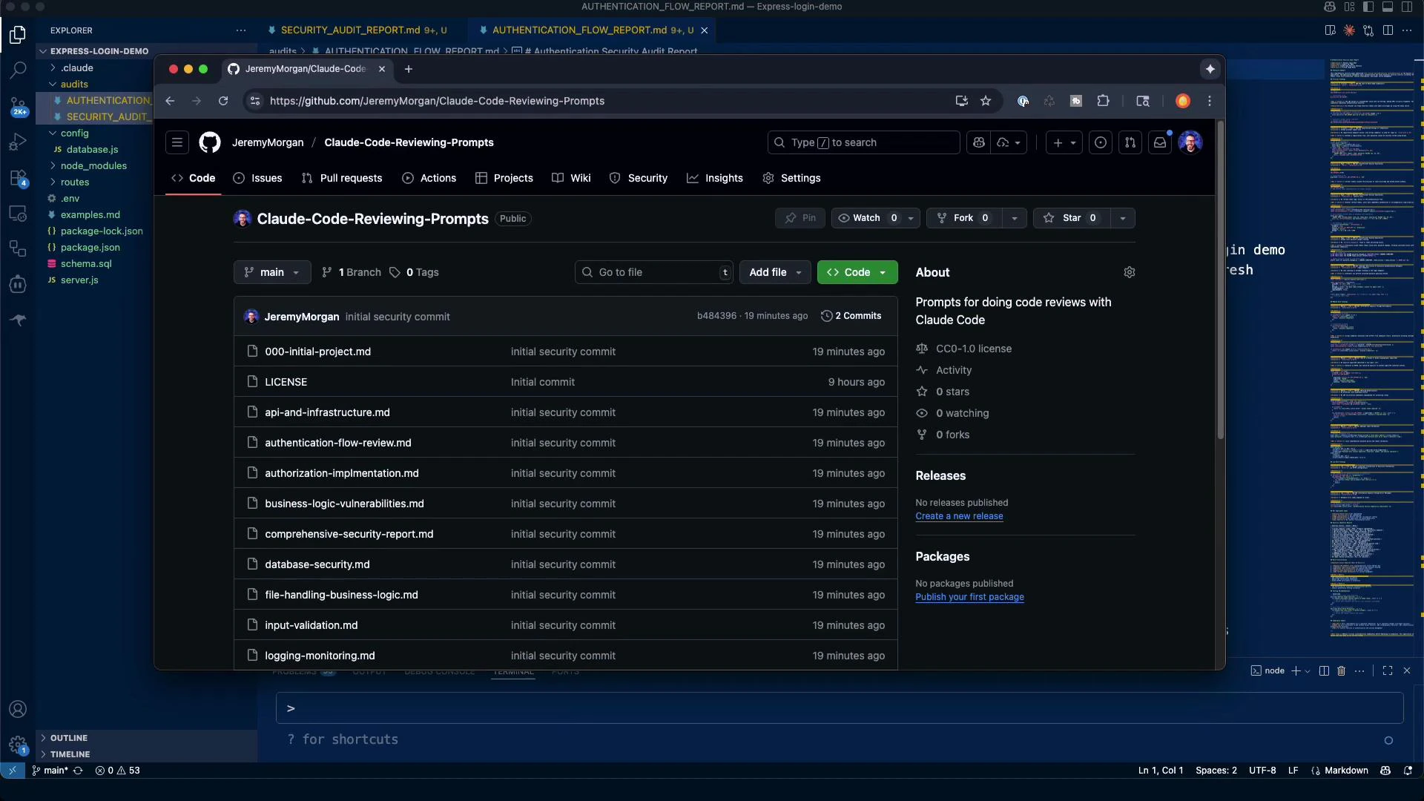Open Insights repository tab
This screenshot has height=801, width=1424.
pos(715,178)
